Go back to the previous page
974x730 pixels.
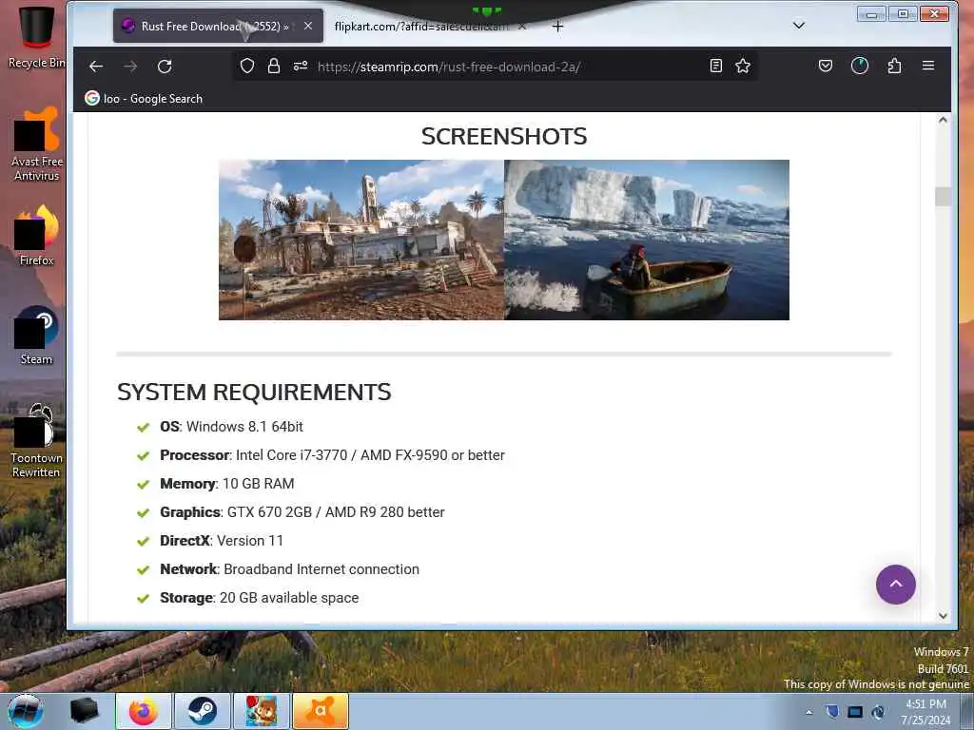(96, 67)
